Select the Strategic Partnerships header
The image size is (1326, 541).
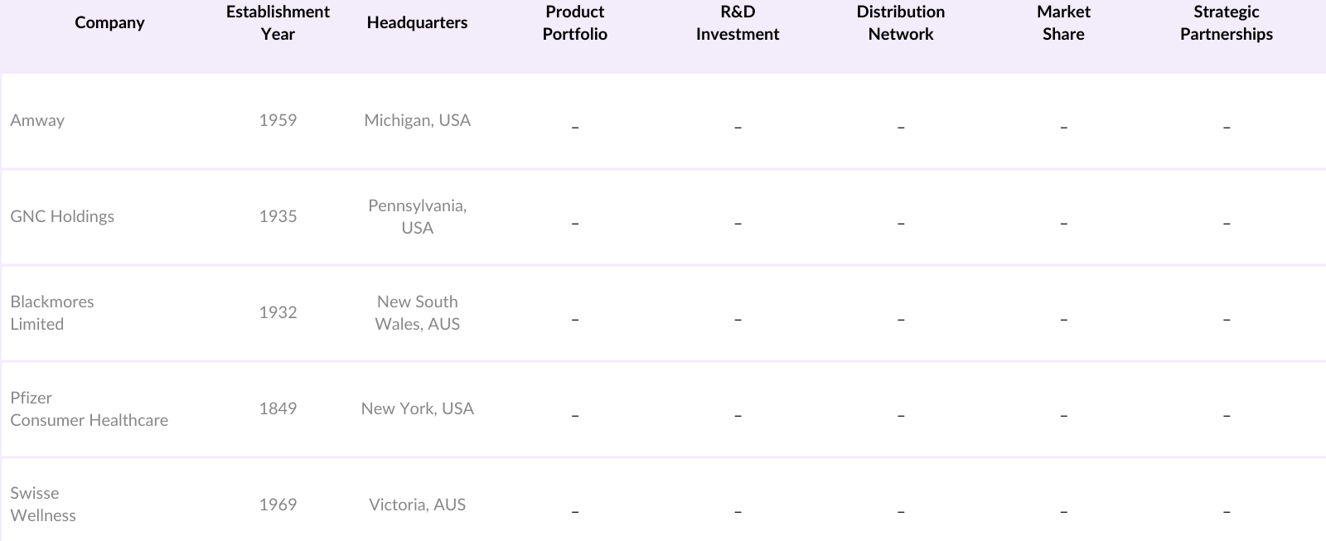1227,23
